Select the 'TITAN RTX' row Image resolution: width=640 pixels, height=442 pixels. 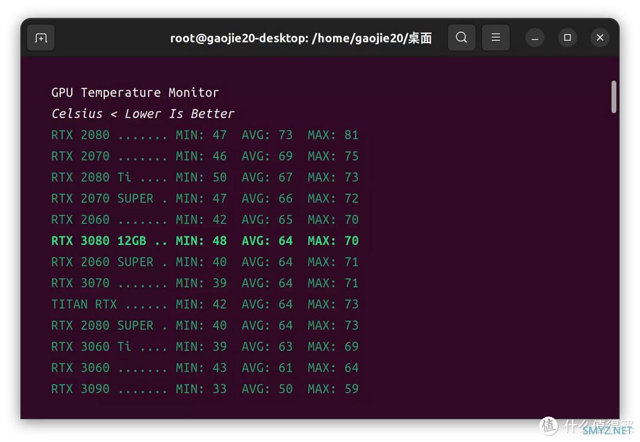205,305
